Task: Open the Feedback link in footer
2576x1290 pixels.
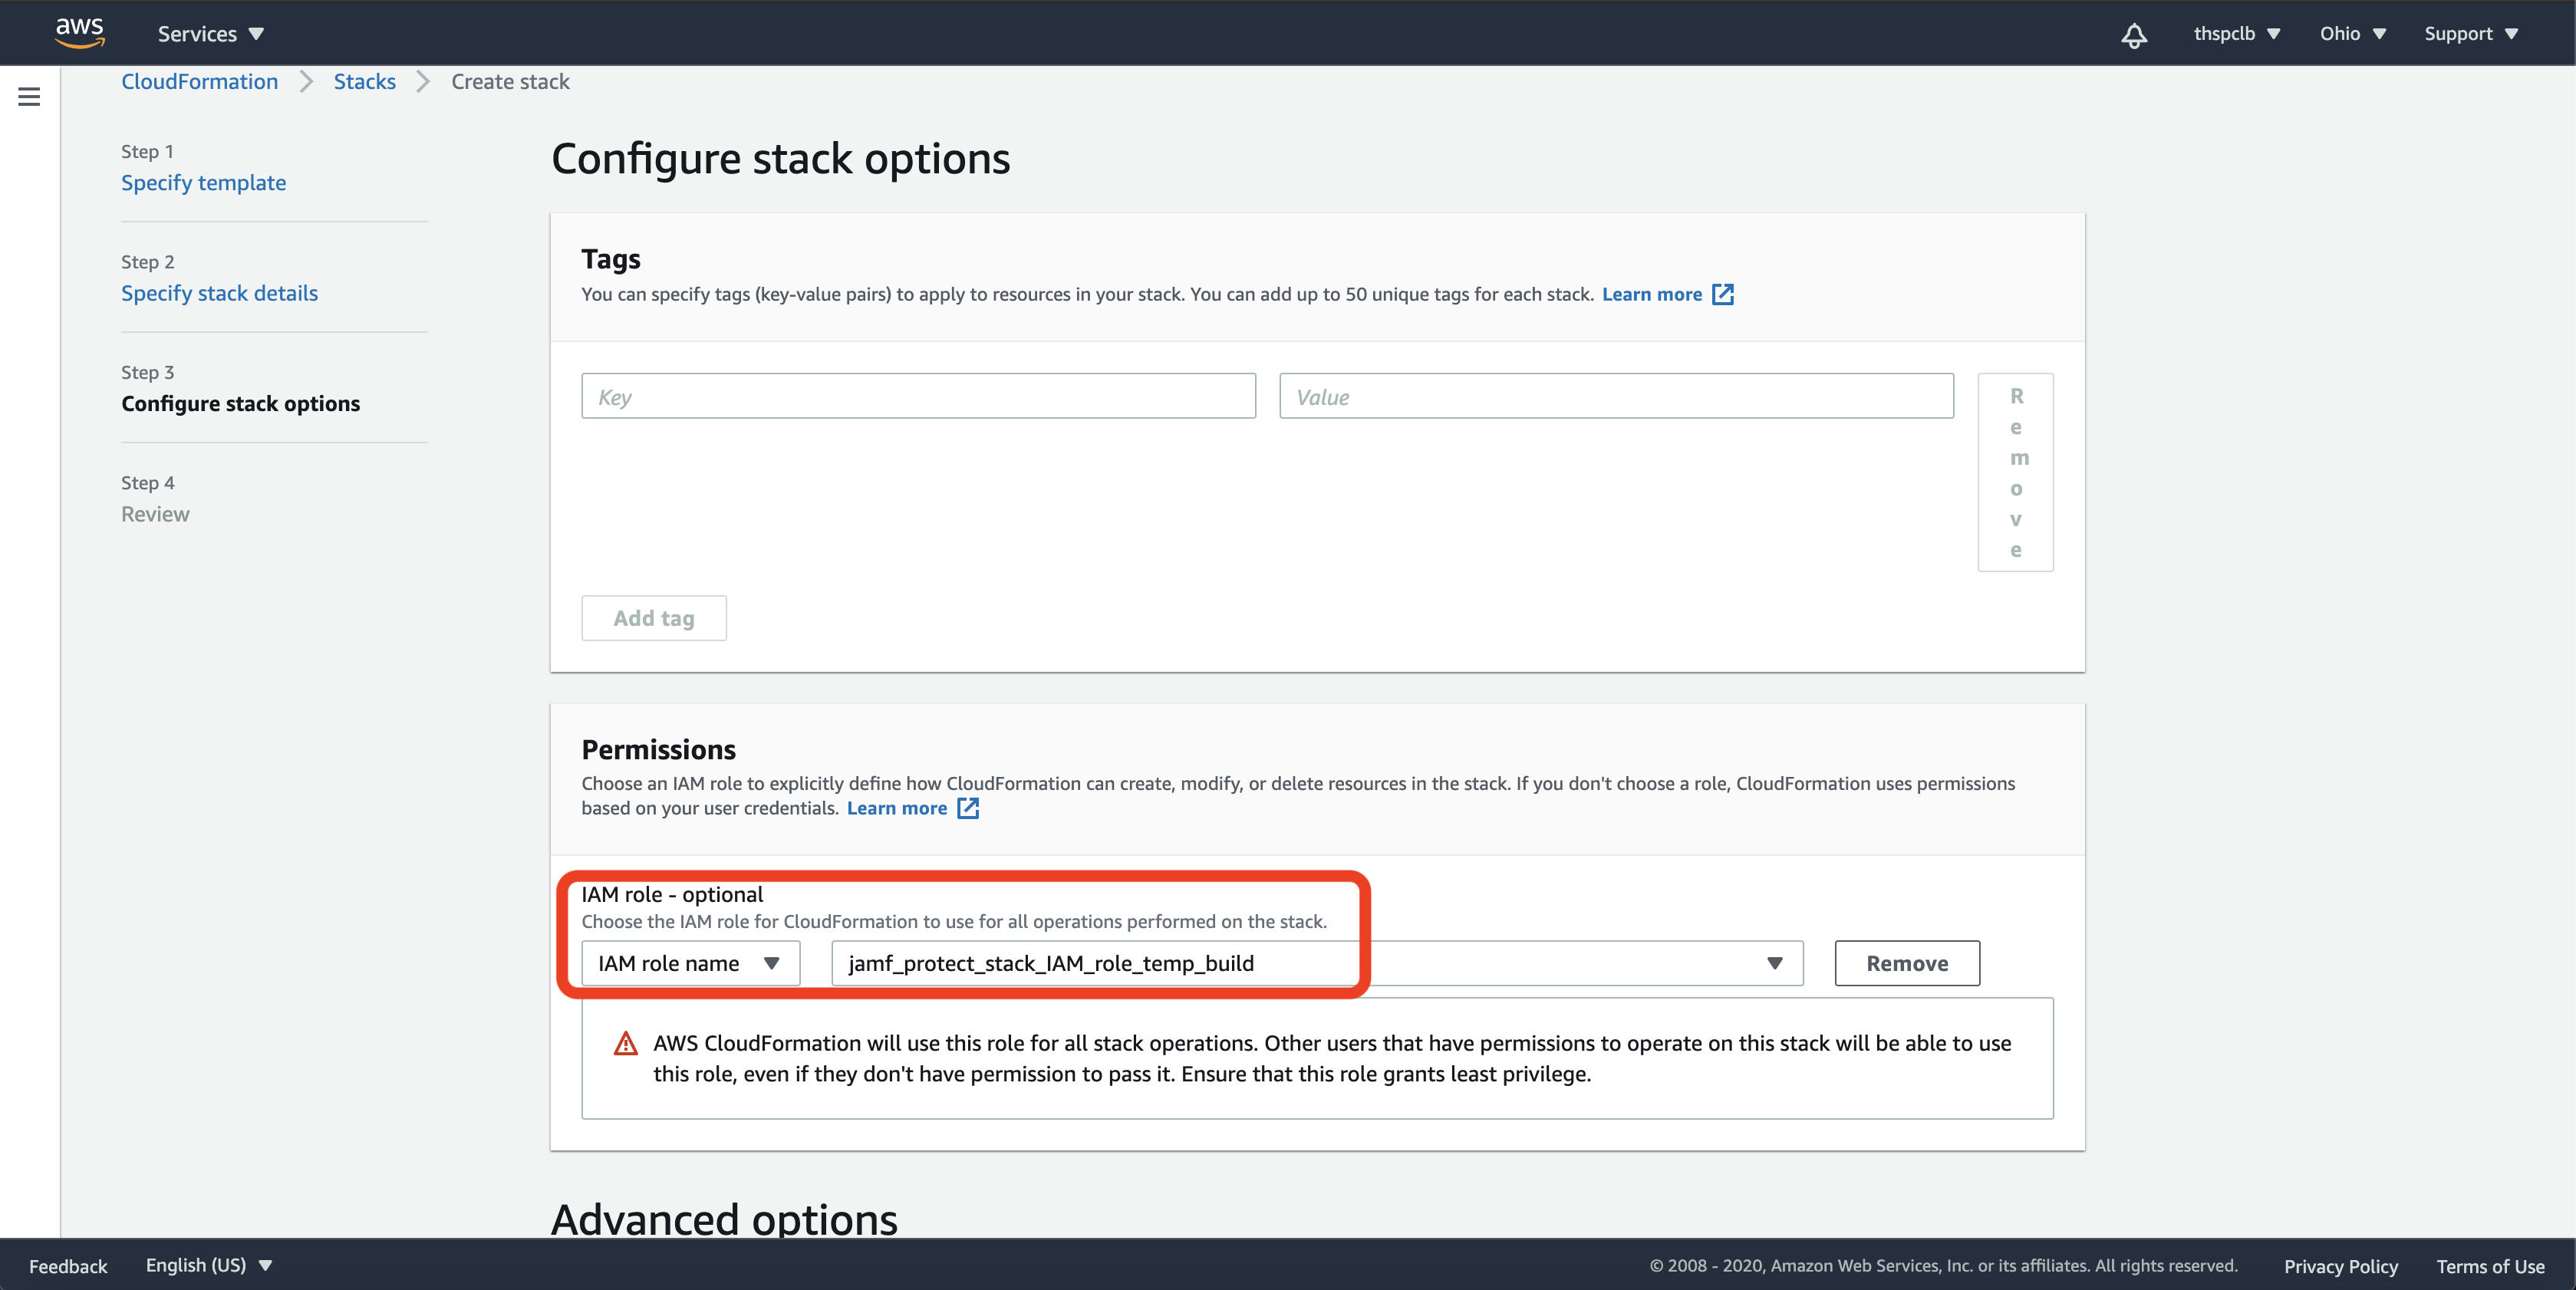Action: (68, 1266)
